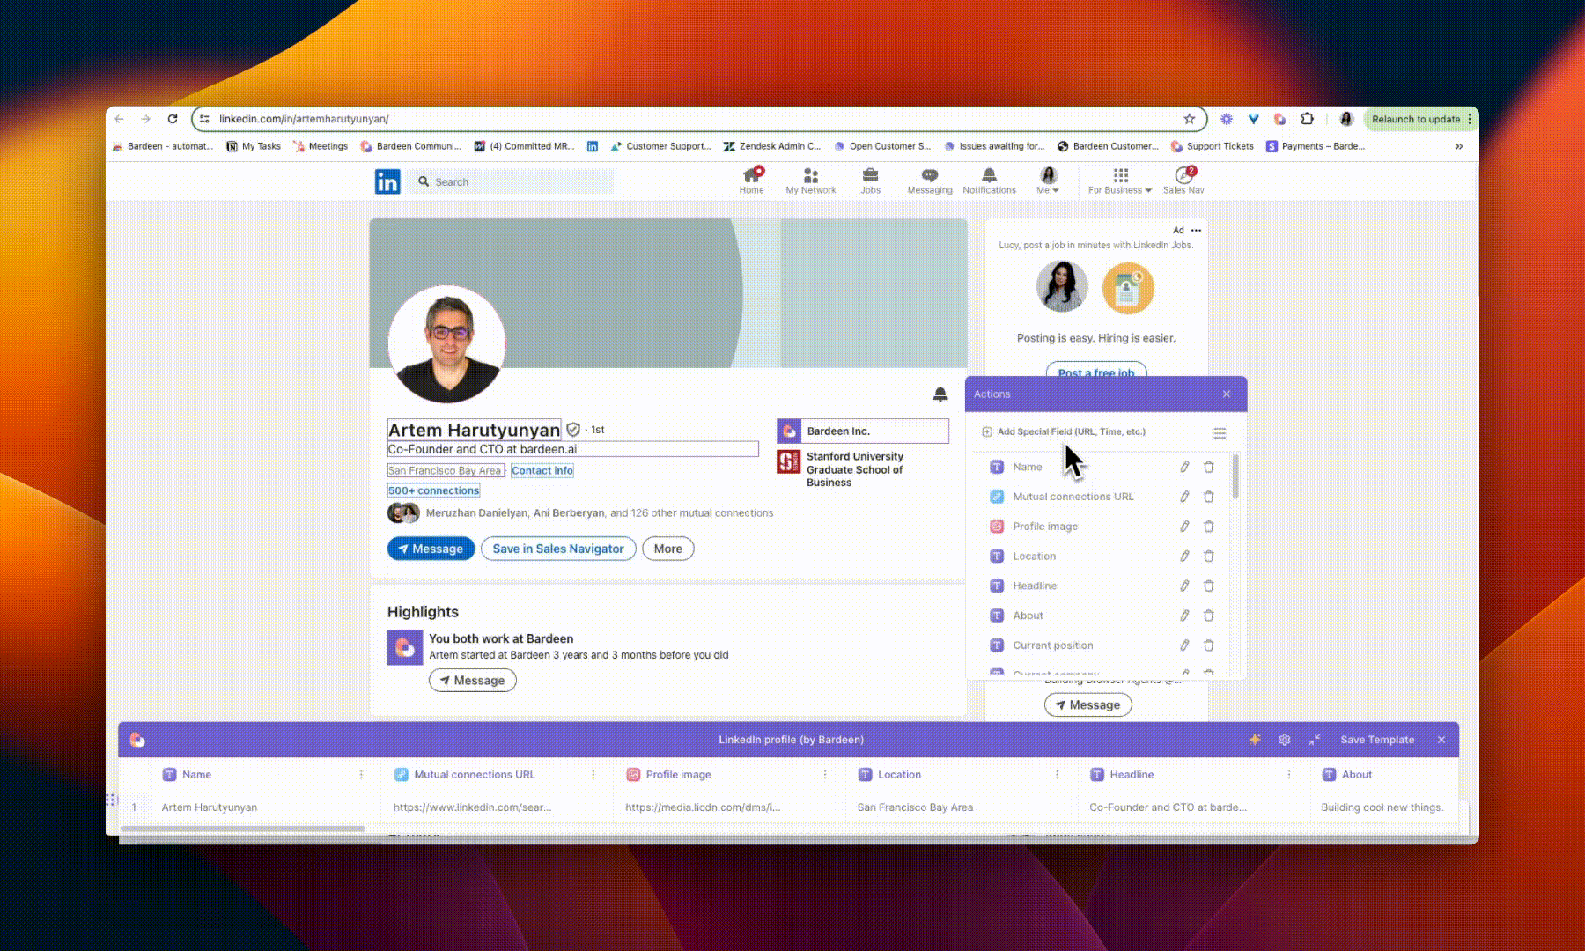Edit the About field pencil

(1184, 616)
